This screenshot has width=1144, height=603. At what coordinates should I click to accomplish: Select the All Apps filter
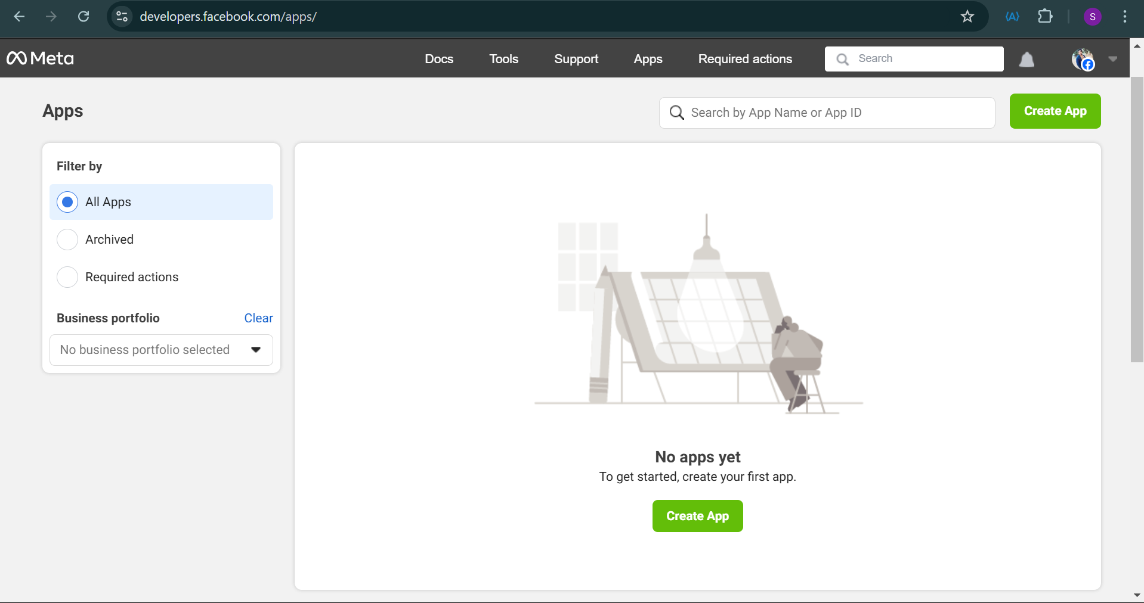67,202
